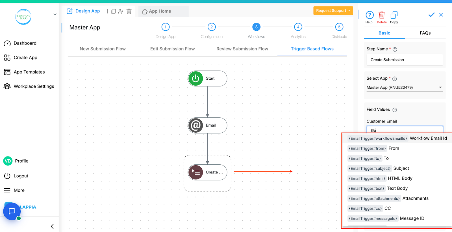Viewport: 452px width, 232px height.
Task: Choose the Message ID suggestion
Action: coord(397,218)
